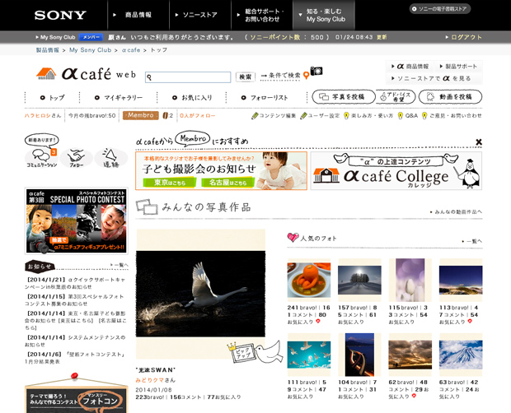
Task: Open the white tulip photo with 115 bravo
Action: coord(410,280)
